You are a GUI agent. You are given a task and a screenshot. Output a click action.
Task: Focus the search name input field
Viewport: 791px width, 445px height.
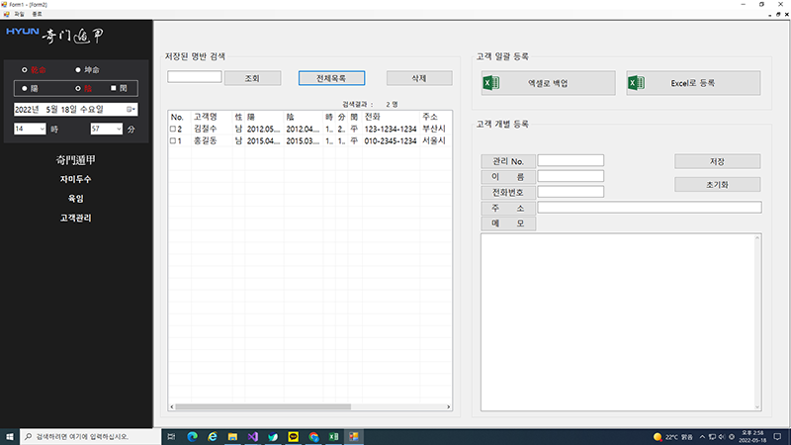(x=195, y=77)
